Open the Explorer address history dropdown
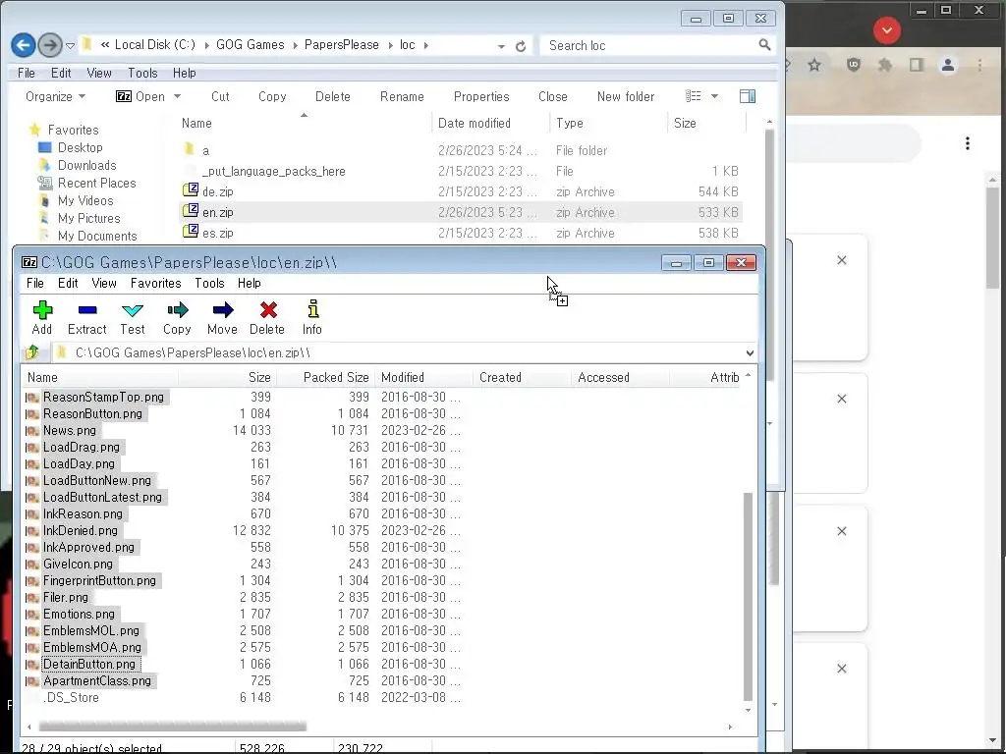Image resolution: width=1006 pixels, height=754 pixels. coord(501,46)
